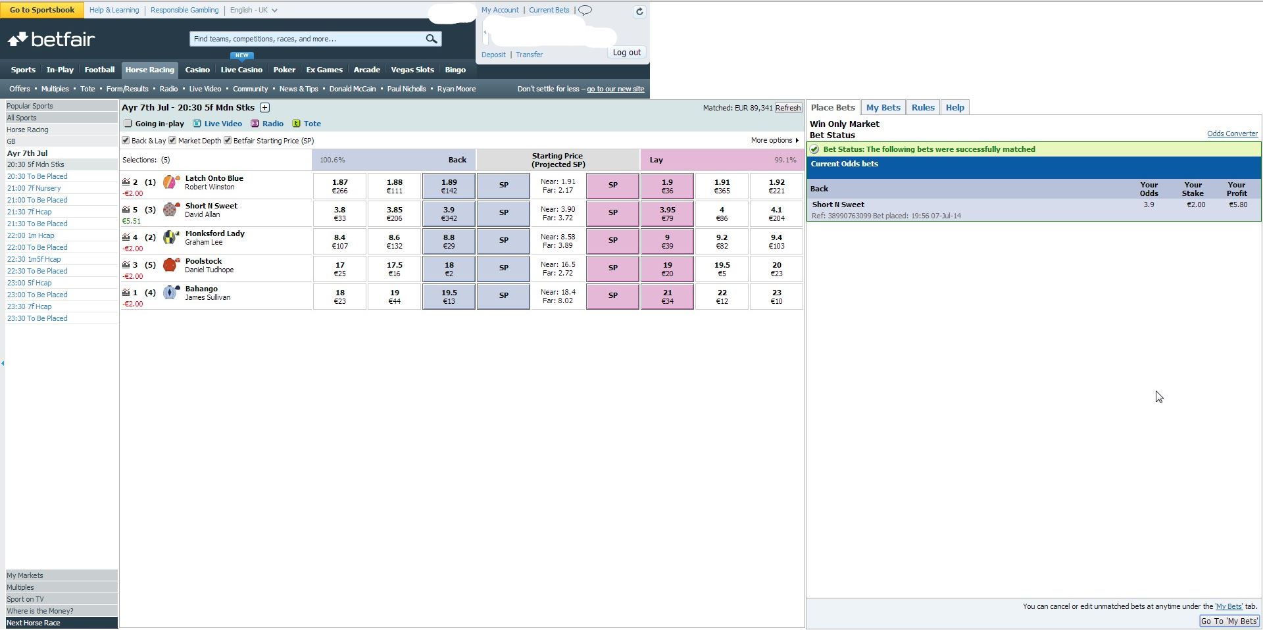This screenshot has width=1263, height=630.
Task: Open English - UK language dropdown
Action: 253,10
